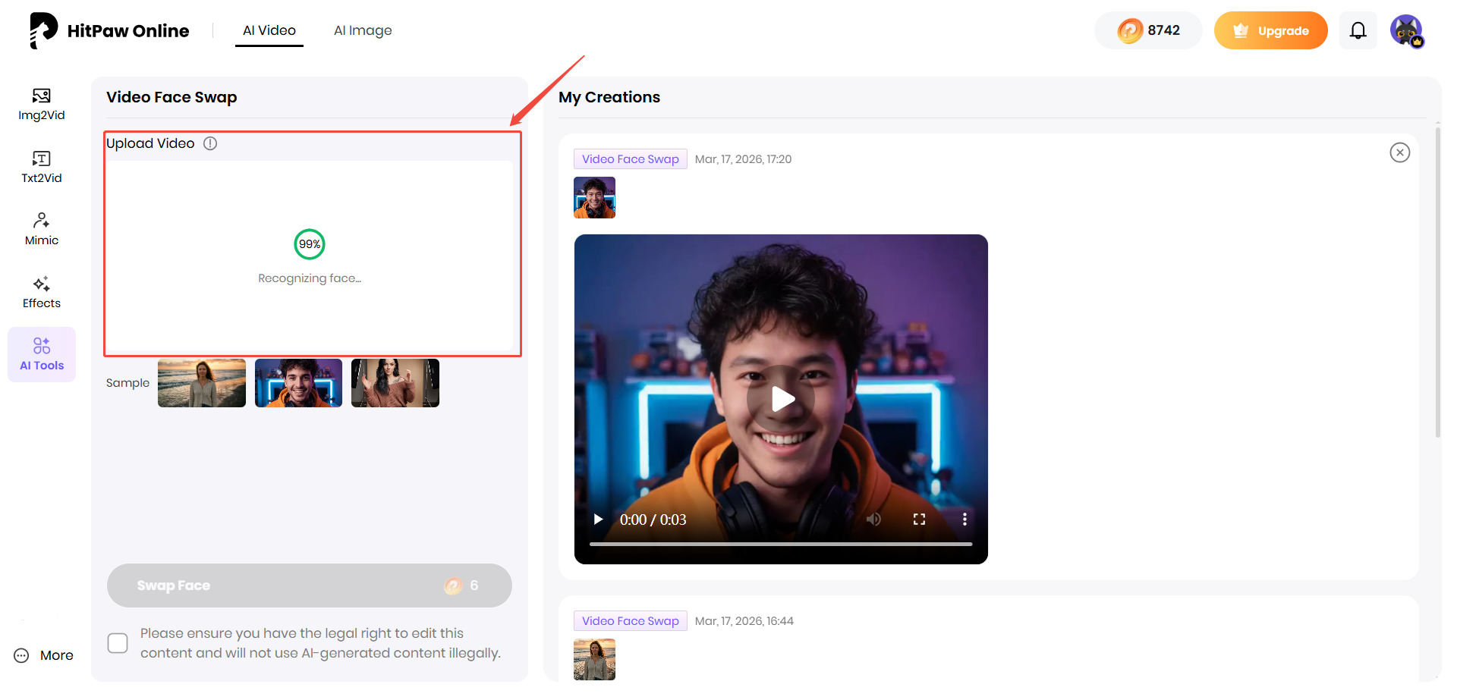Open the notifications bell
This screenshot has width=1457, height=697.
point(1358,30)
